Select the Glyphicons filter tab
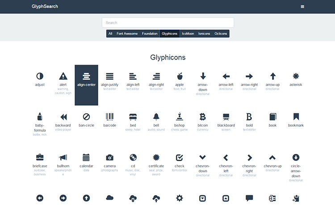Image resolution: width=335 pixels, height=205 pixels. [x=169, y=34]
